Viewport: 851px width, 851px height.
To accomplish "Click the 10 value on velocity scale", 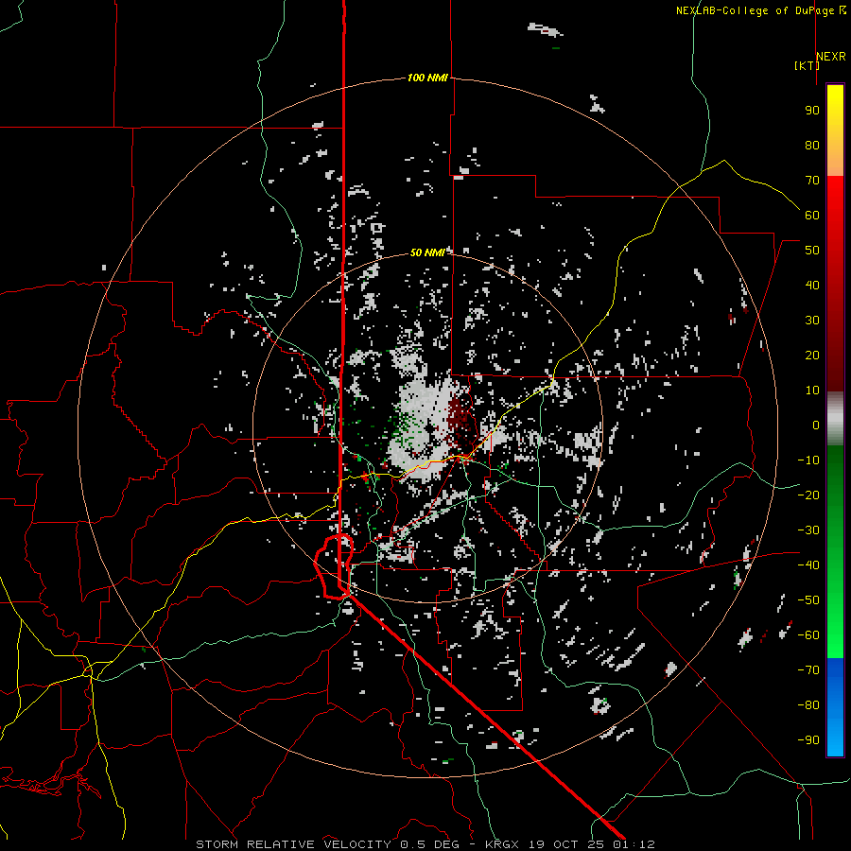I will pyautogui.click(x=812, y=391).
